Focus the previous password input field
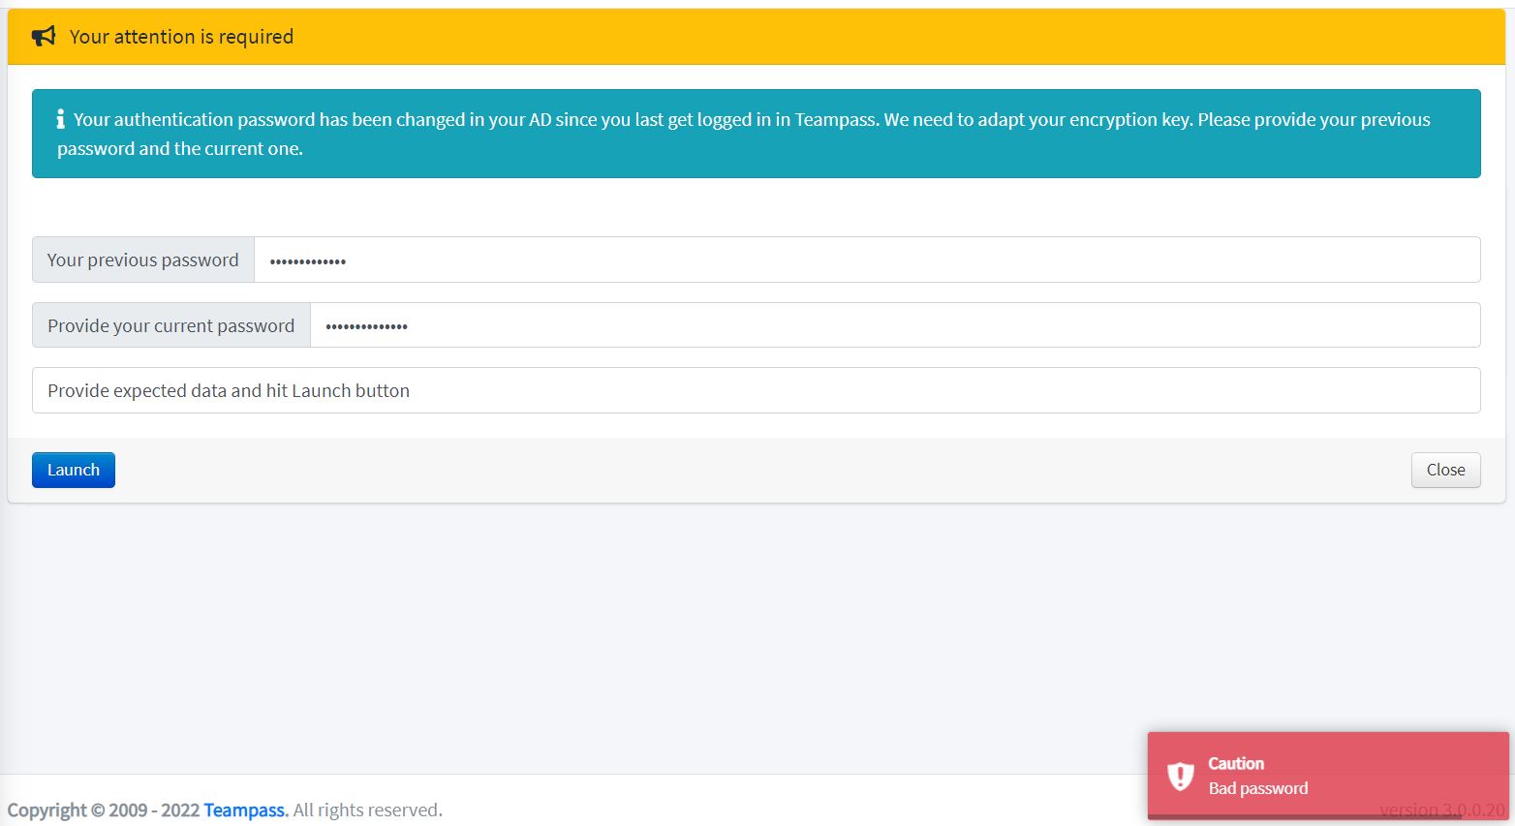Image resolution: width=1515 pixels, height=826 pixels. point(867,260)
